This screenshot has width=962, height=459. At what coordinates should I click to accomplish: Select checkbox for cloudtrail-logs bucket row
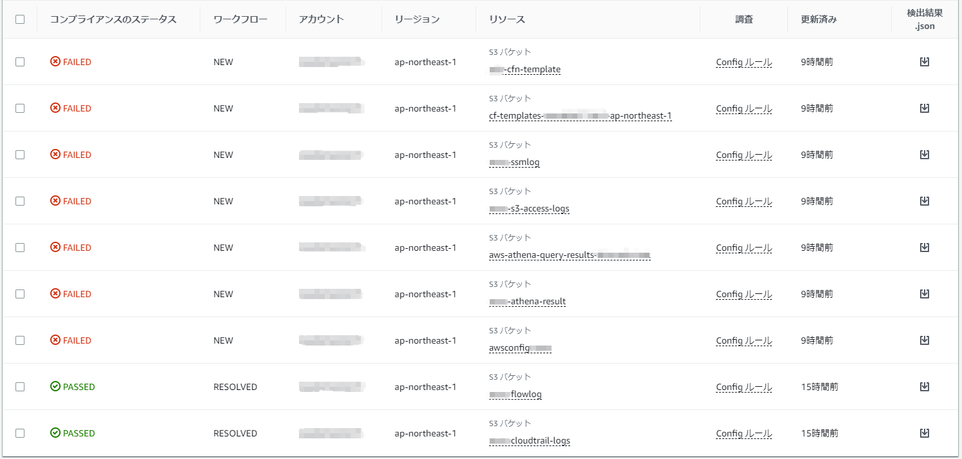pos(20,433)
